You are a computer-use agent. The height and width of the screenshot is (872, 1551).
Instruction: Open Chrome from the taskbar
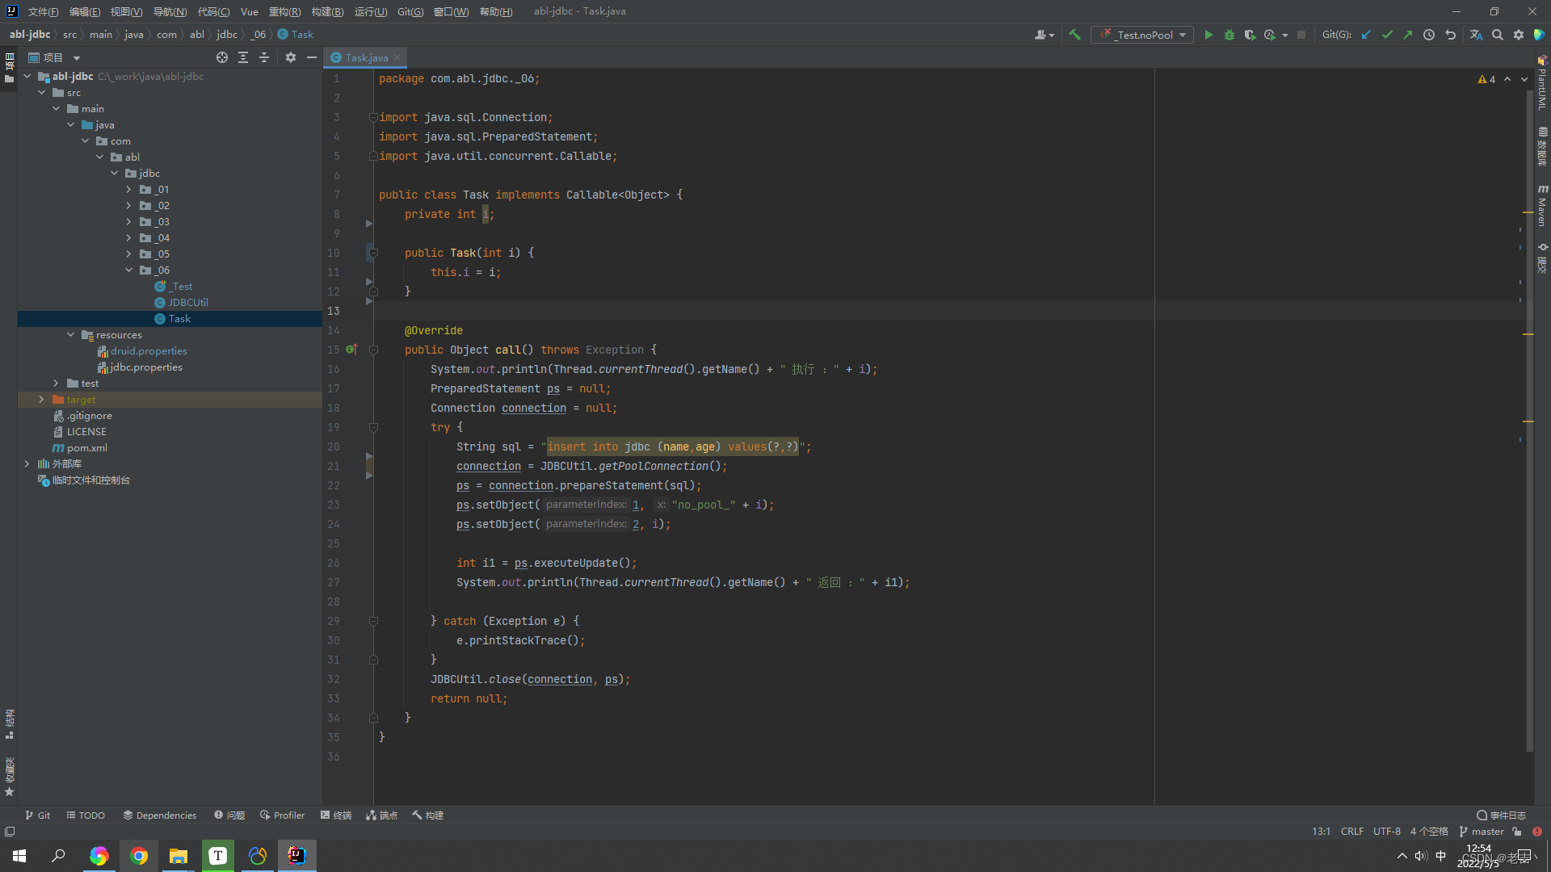pos(139,856)
